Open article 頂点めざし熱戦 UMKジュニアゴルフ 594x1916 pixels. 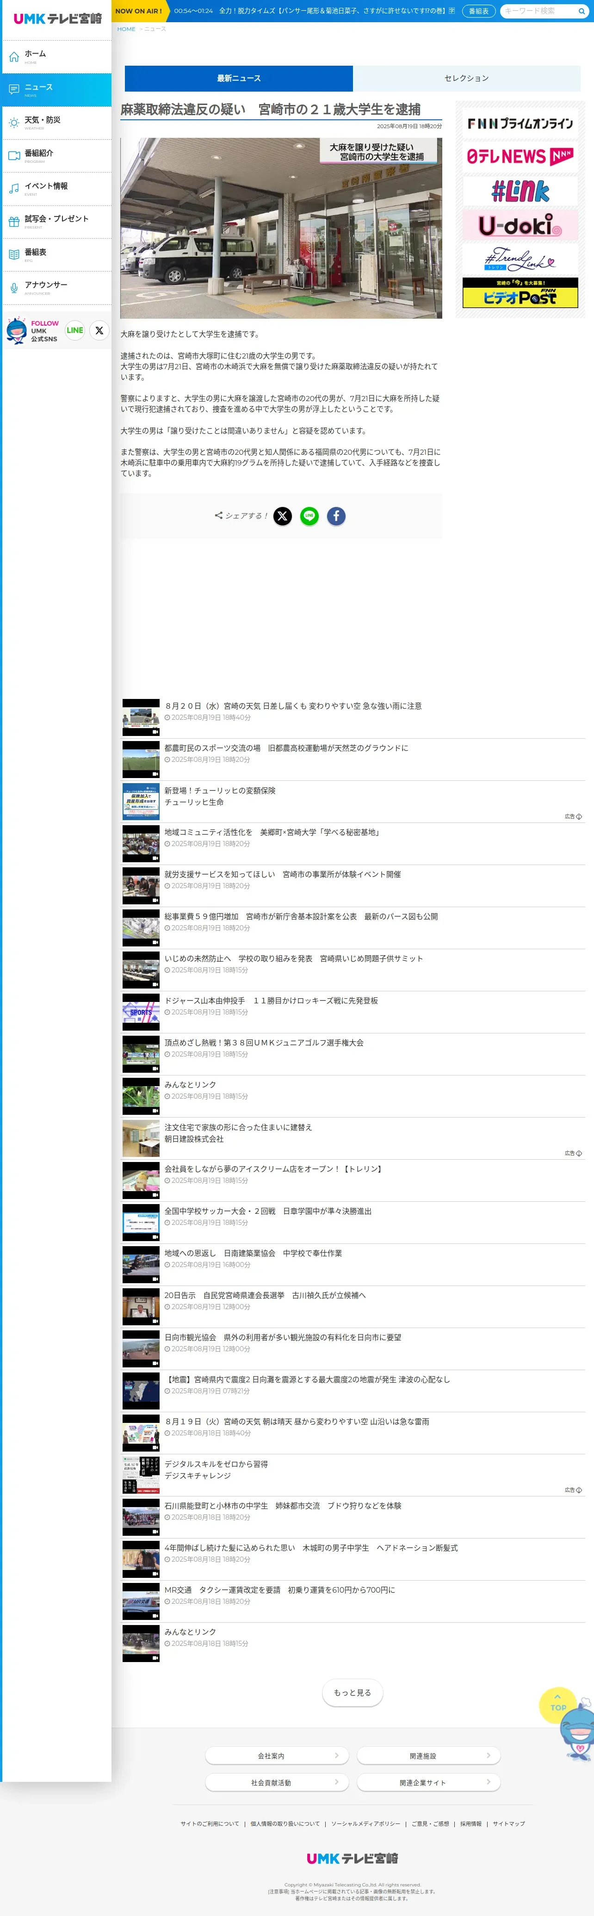click(x=264, y=1043)
